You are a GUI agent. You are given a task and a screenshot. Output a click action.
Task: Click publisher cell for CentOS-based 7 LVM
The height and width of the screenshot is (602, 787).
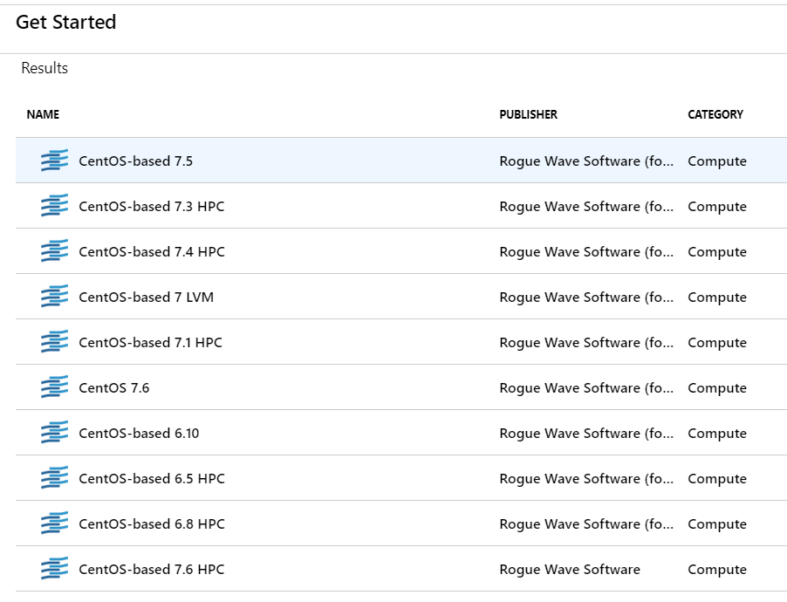(586, 298)
